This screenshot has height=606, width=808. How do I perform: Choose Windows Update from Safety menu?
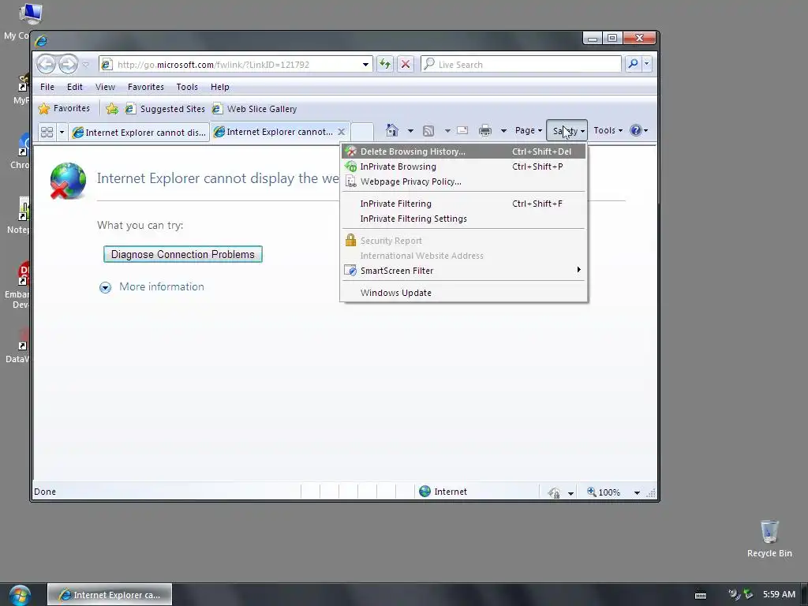tap(463, 293)
